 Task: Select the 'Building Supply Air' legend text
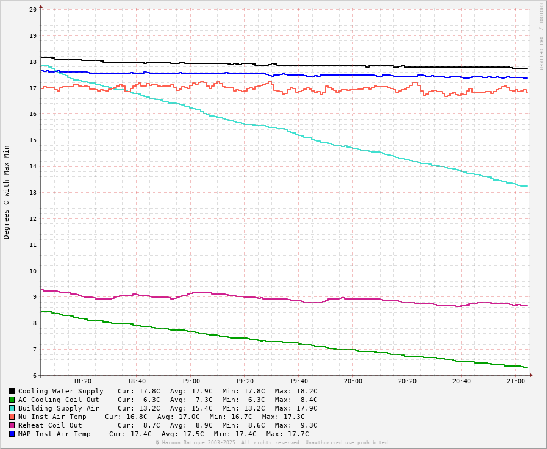point(59,408)
